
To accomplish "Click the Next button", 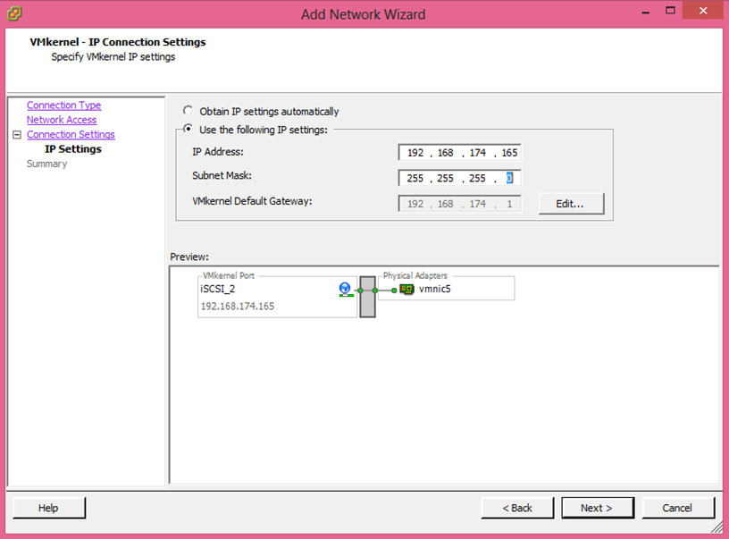I will tap(596, 508).
